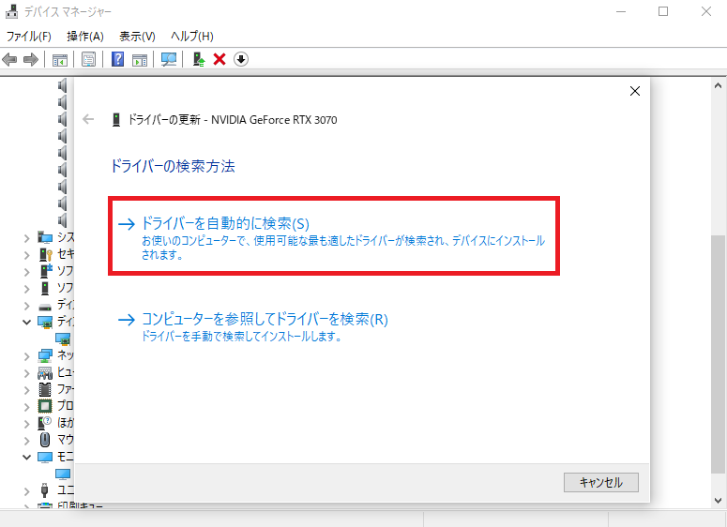Expand the ネッ network adapters node
Image resolution: width=727 pixels, height=527 pixels.
pos(27,356)
